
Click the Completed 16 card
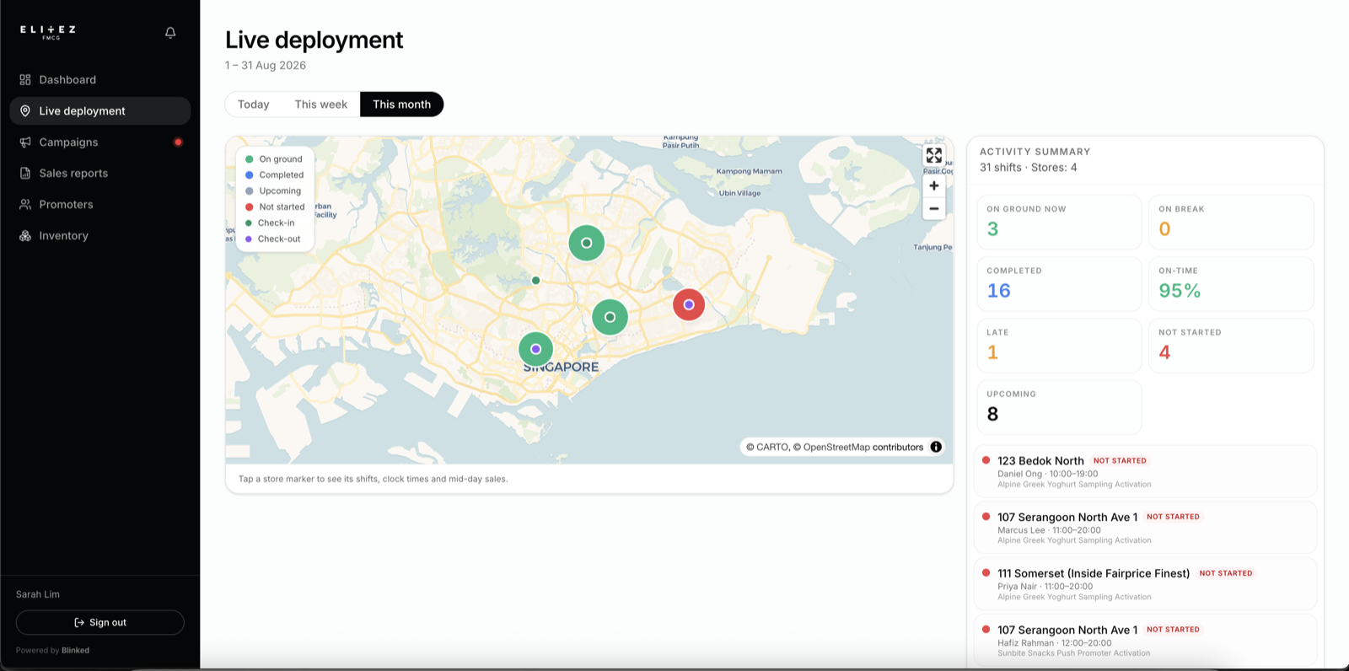1059,284
